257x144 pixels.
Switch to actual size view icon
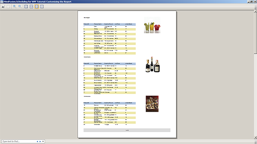[x=26, y=7]
